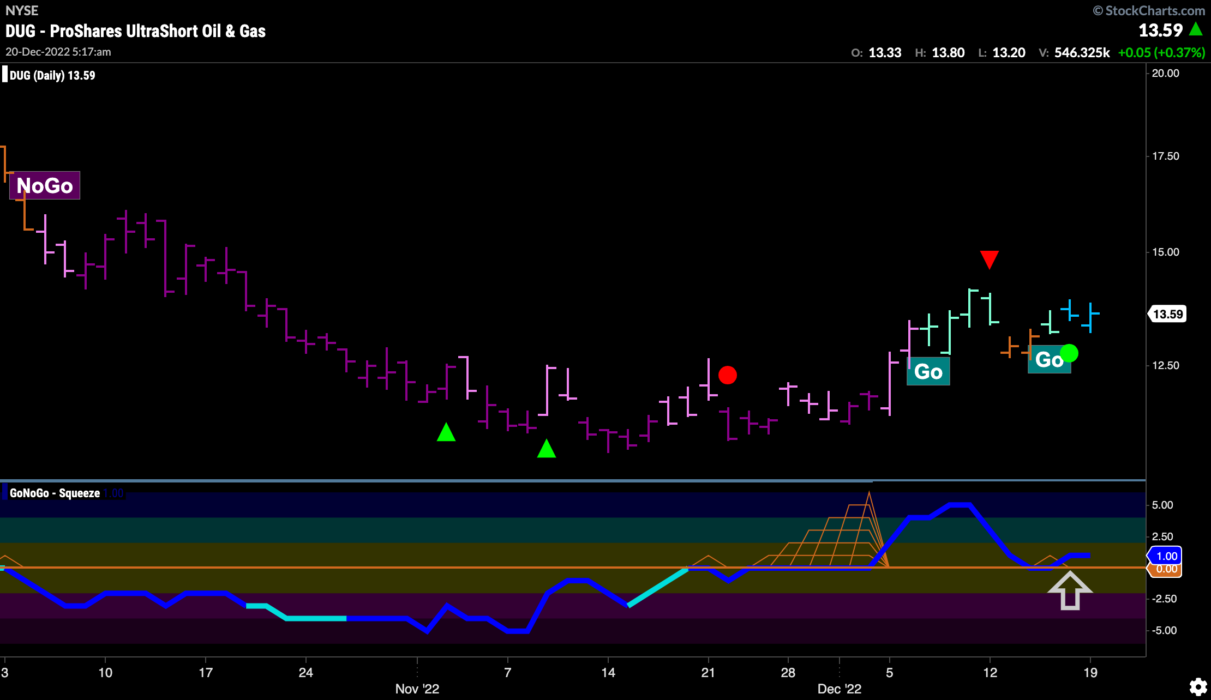Screen dimensions: 1211x700
Task: Click the NYSE exchange label
Action: [22, 10]
